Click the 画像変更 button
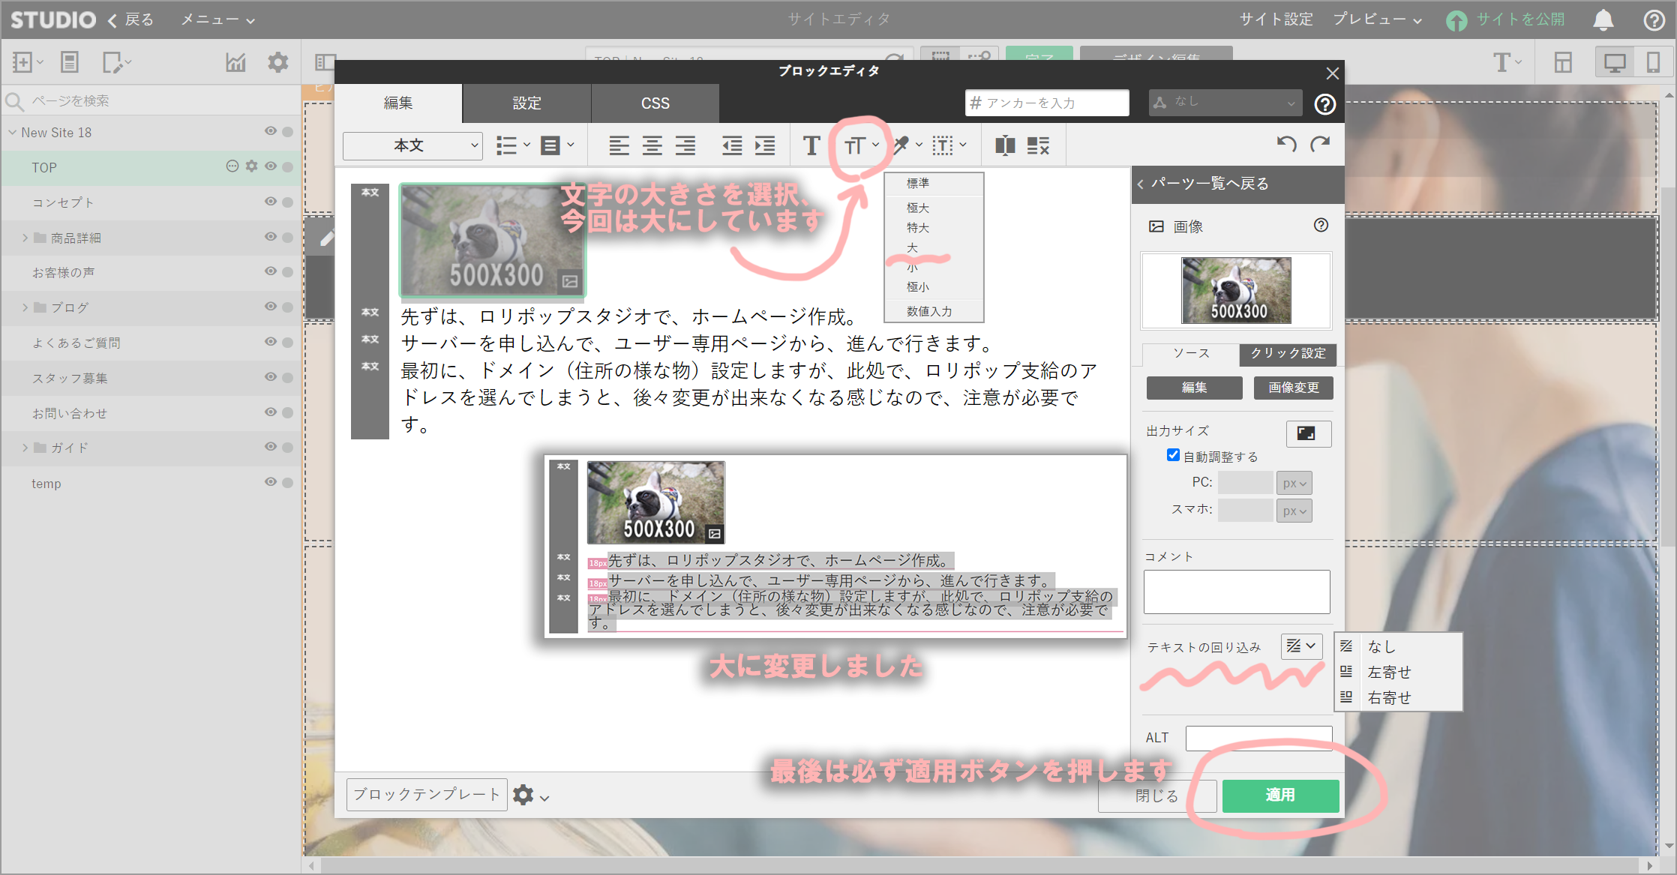 click(x=1293, y=388)
